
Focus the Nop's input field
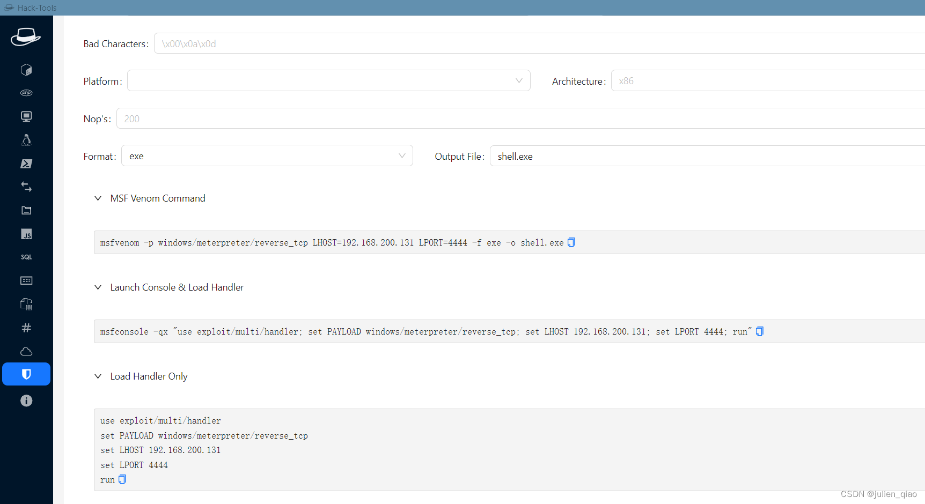click(x=520, y=118)
